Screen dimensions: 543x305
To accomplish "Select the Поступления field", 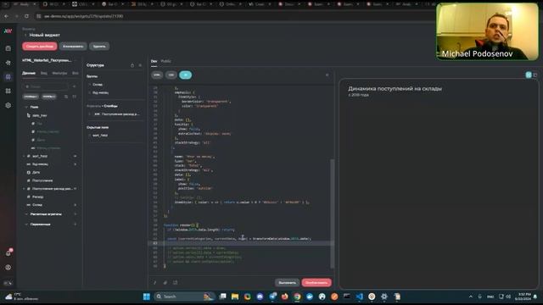I will click(42, 180).
